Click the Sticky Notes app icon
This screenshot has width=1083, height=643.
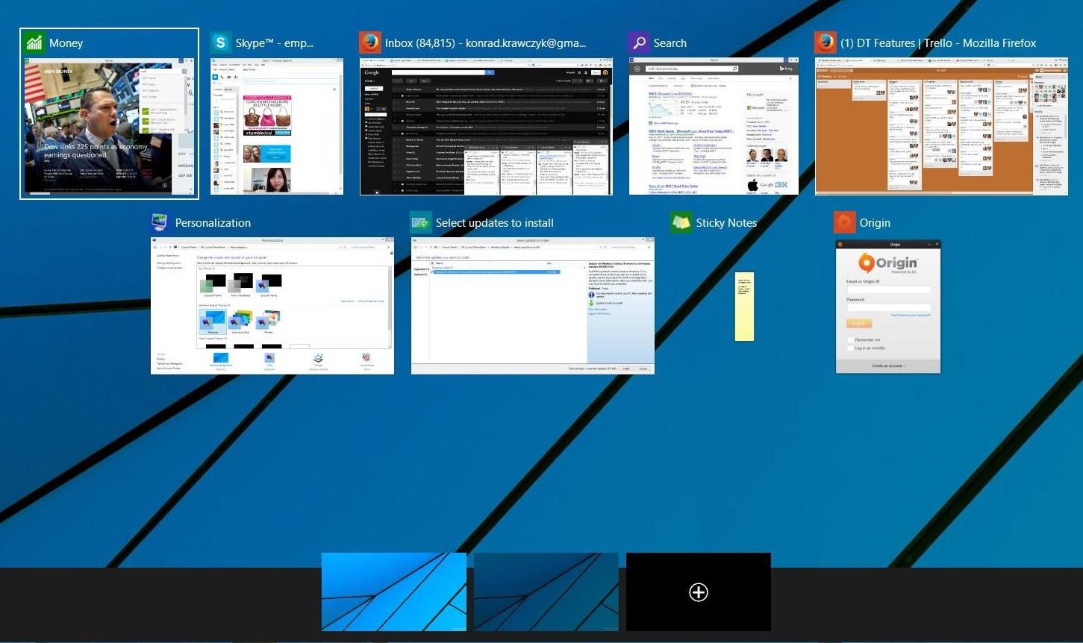681,222
